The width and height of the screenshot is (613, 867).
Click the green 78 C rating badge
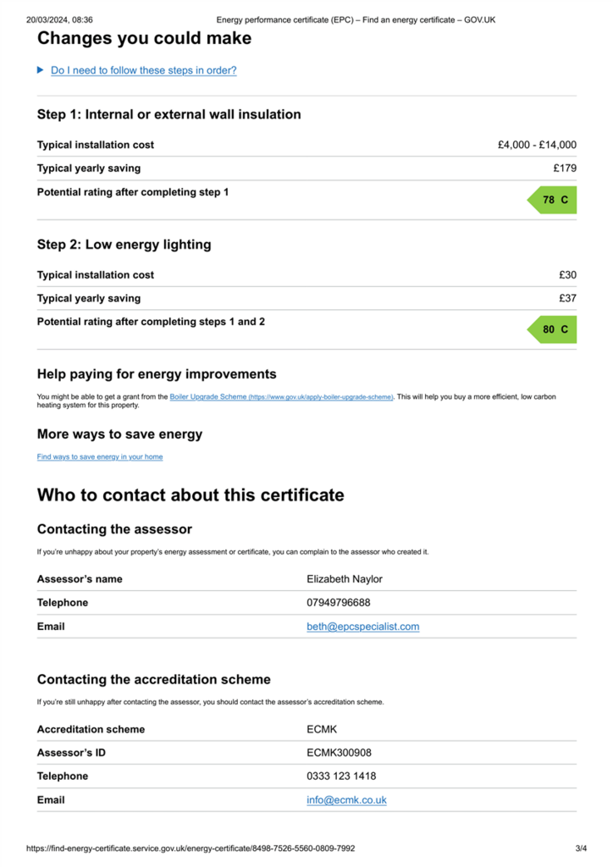[x=552, y=200]
